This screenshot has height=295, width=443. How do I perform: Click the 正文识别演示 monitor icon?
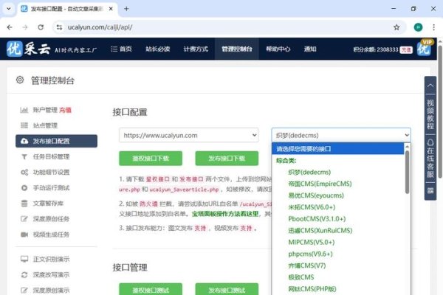pyautogui.click(x=24, y=259)
